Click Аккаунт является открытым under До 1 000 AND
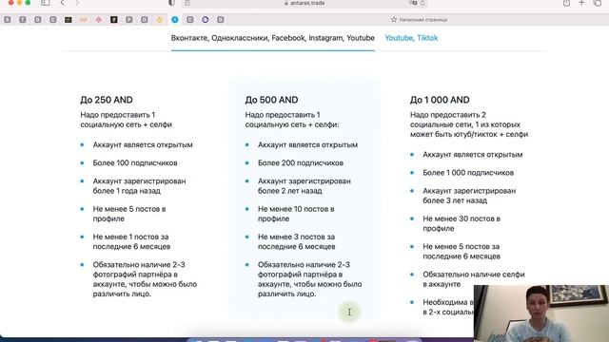The height and width of the screenshot is (342, 609). [472, 154]
